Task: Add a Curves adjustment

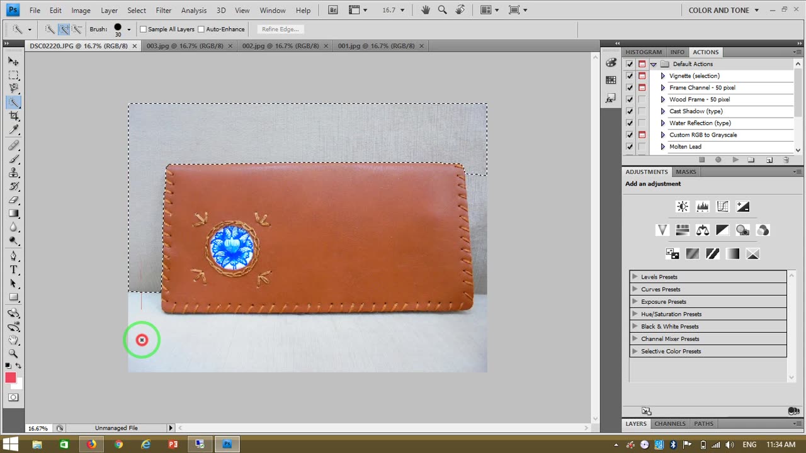Action: pyautogui.click(x=722, y=206)
